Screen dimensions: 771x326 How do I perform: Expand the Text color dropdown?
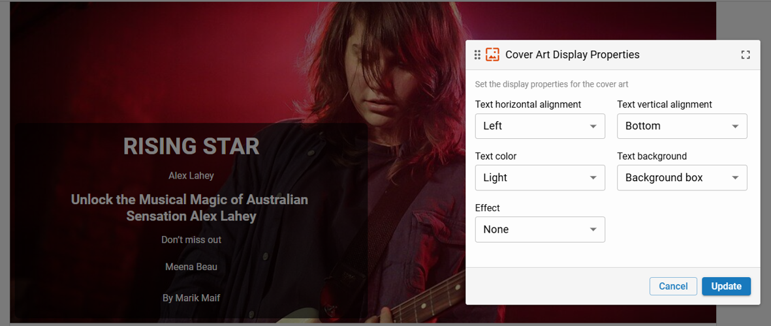pos(540,177)
